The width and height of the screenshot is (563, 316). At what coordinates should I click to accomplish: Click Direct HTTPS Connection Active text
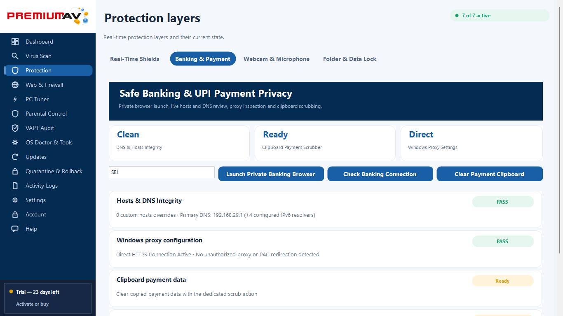coord(154,254)
